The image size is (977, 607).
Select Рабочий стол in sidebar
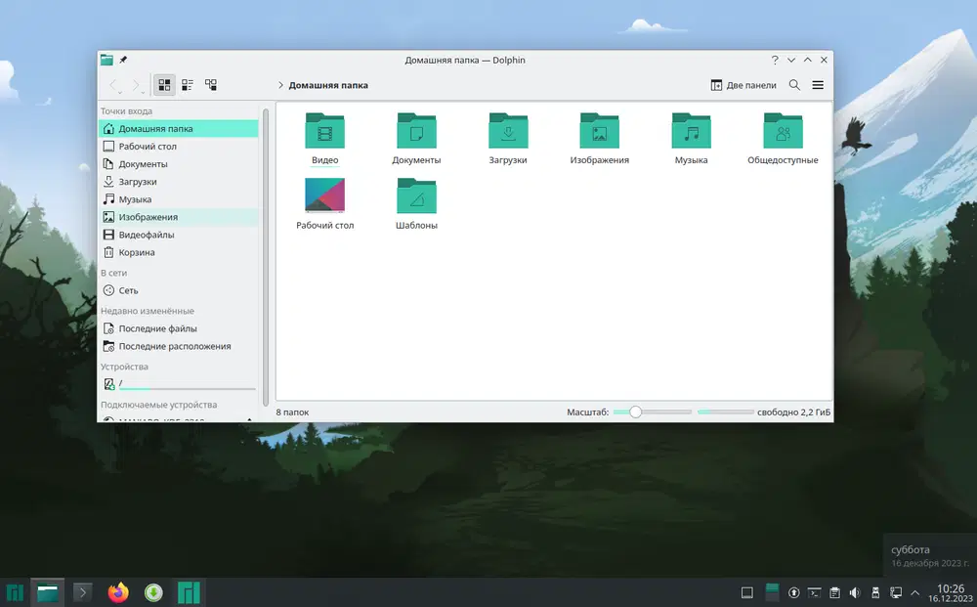(x=179, y=147)
